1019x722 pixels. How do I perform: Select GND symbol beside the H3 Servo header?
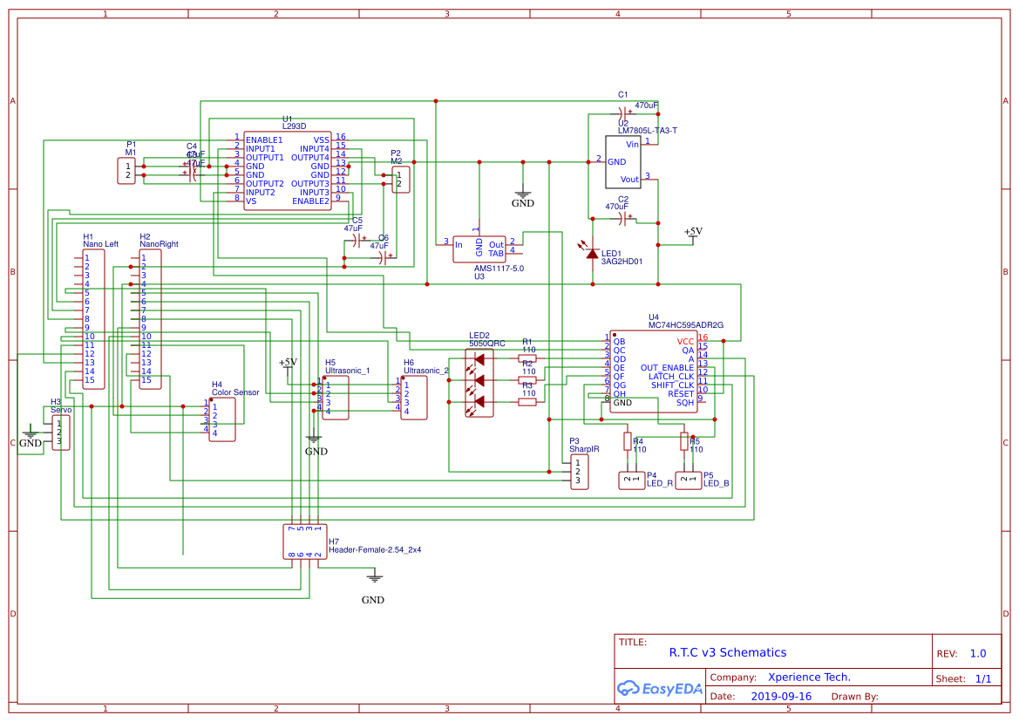click(30, 438)
